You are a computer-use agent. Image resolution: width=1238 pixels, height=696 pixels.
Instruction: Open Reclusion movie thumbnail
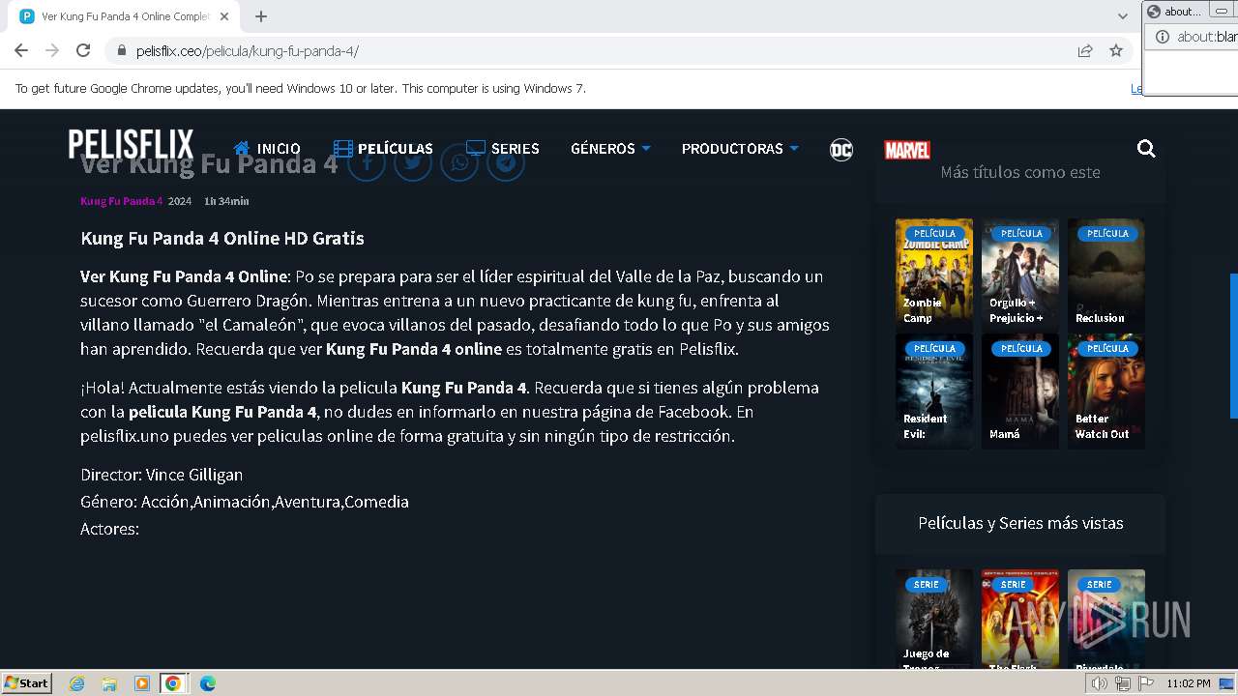(1106, 274)
